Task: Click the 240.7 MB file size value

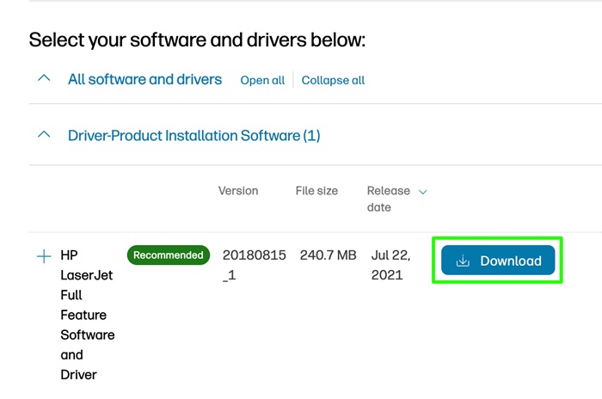Action: 329,255
